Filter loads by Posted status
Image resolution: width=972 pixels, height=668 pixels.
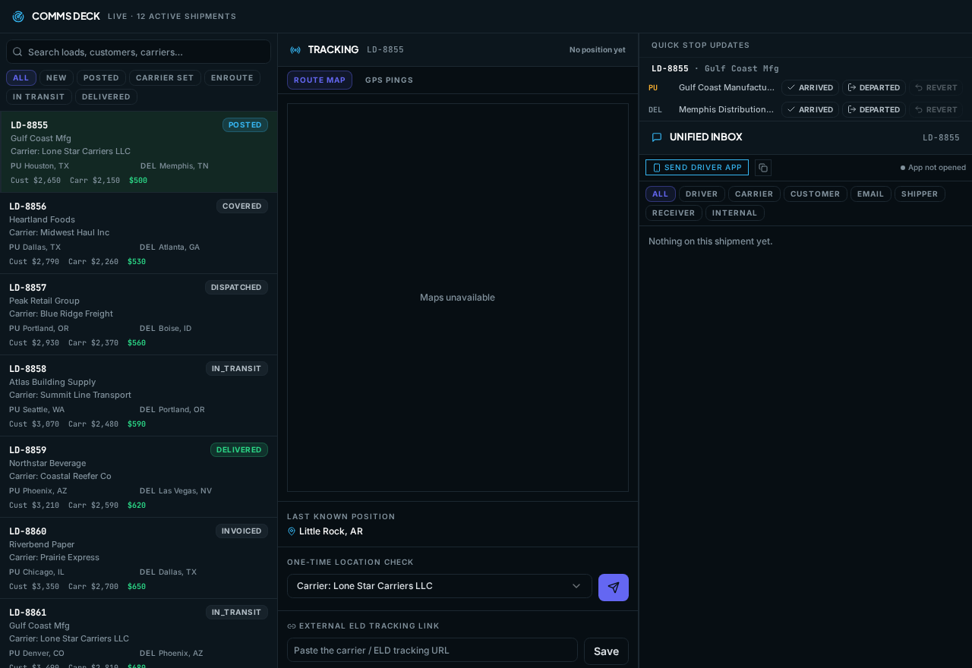[101, 78]
